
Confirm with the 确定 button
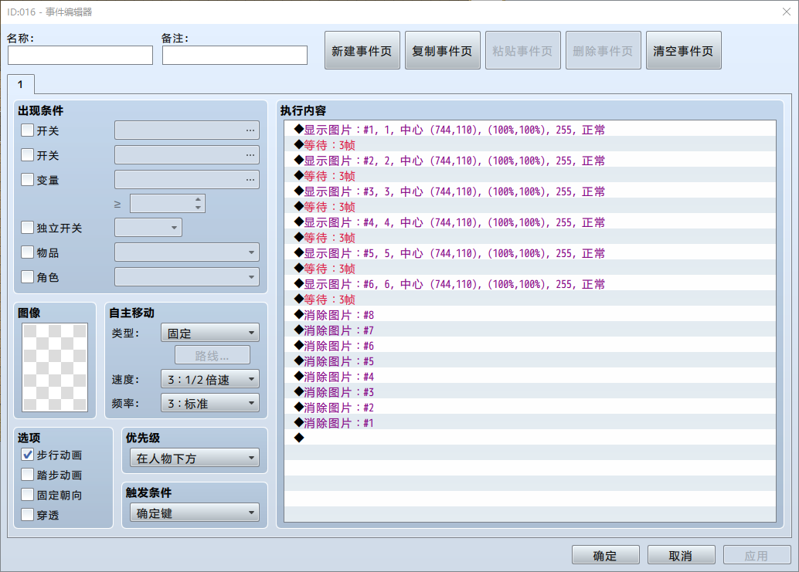tap(605, 555)
